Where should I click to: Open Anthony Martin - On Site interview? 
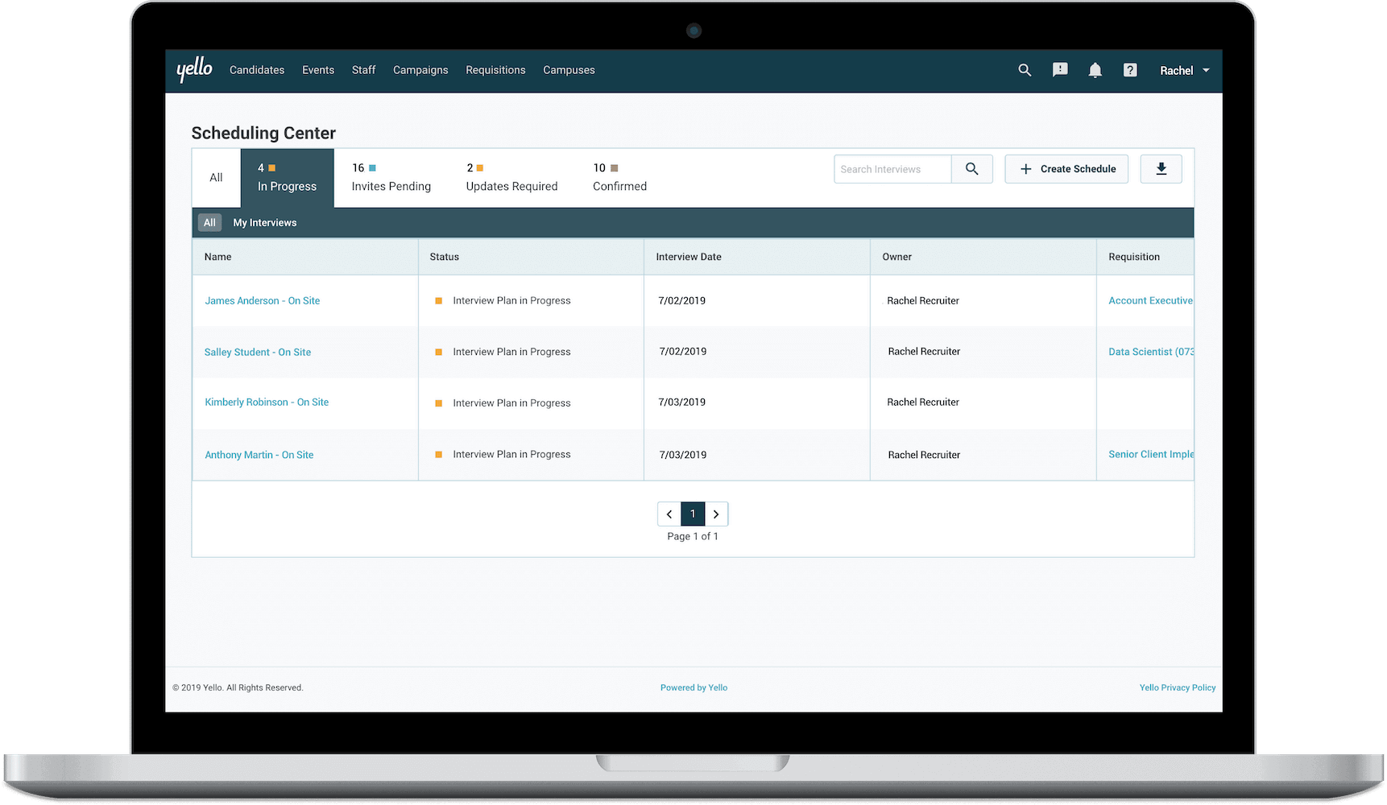point(259,455)
